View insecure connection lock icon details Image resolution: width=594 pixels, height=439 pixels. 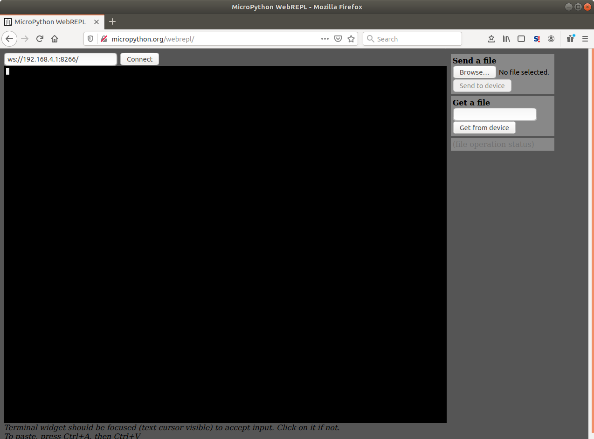click(x=104, y=39)
